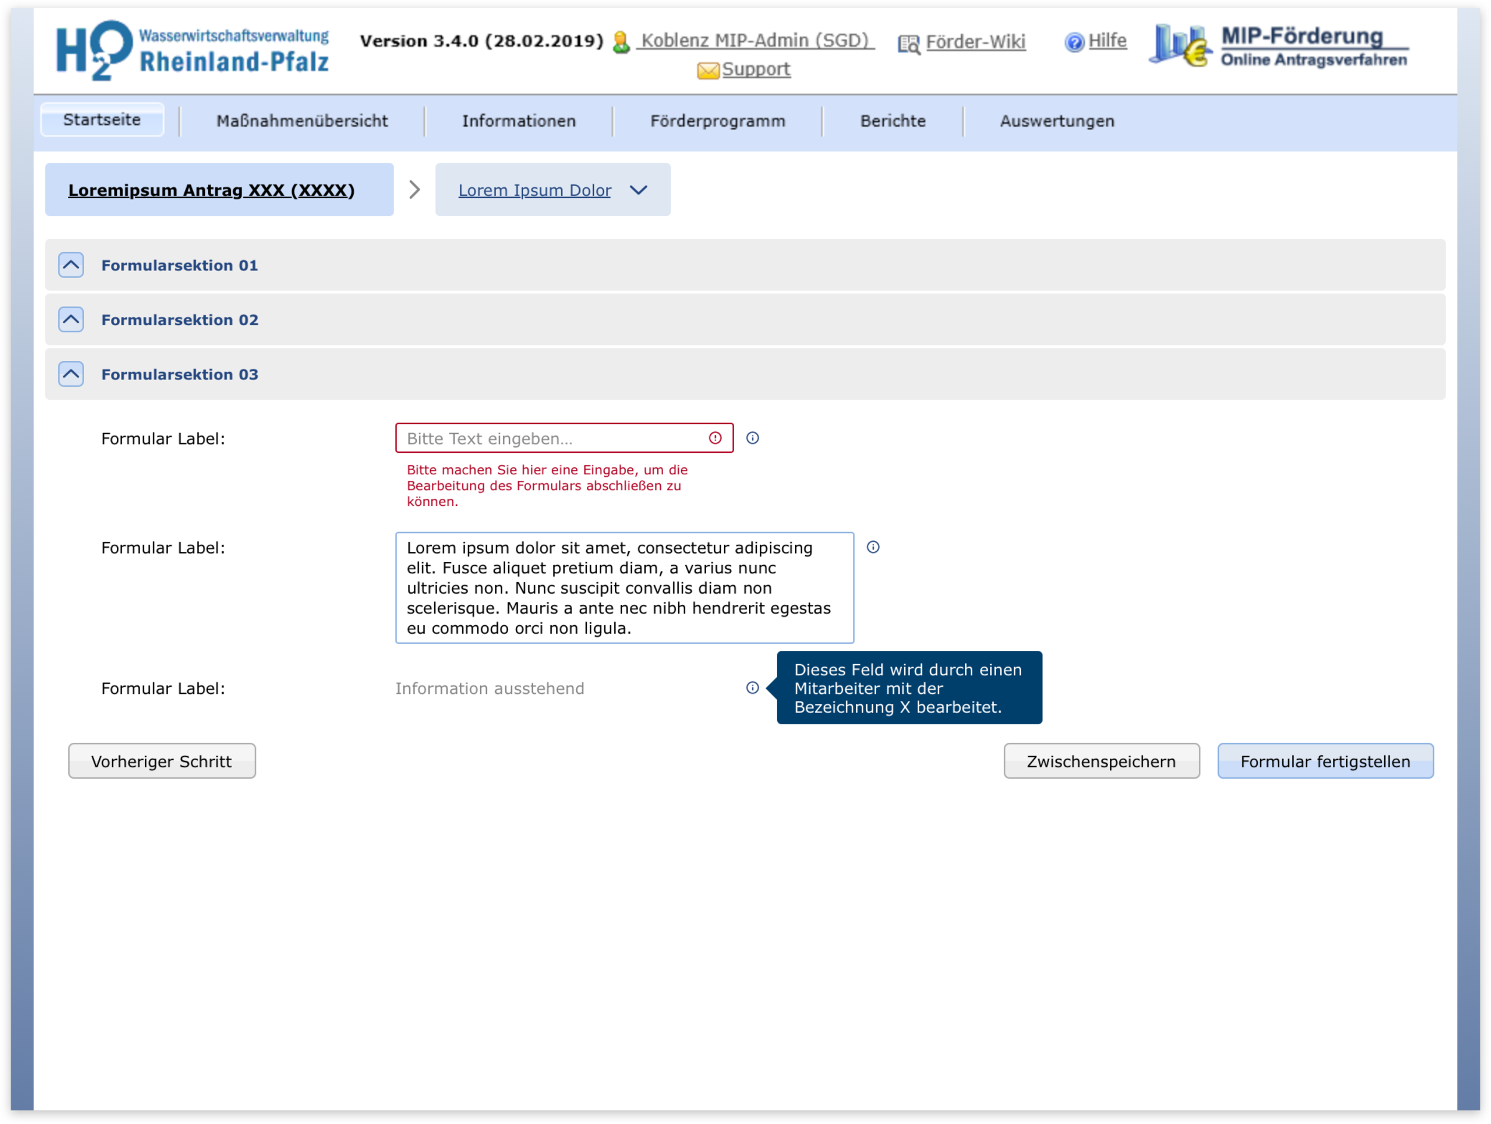Viewport: 1491px width, 1124px height.
Task: Click info icon beside the textarea
Action: pos(873,547)
